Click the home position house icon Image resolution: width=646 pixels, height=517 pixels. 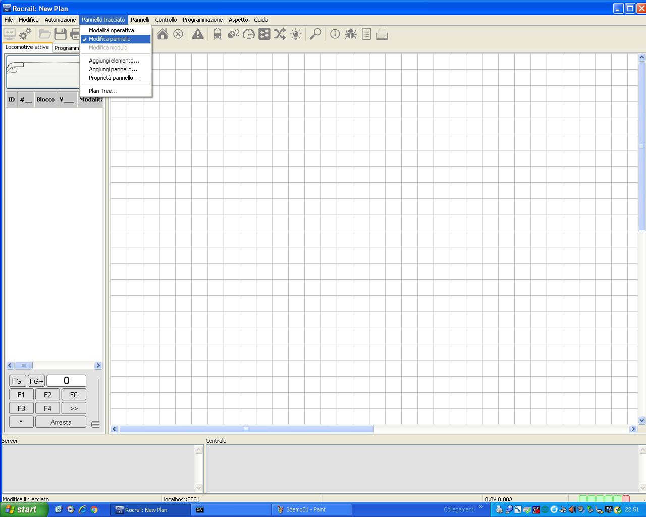tap(163, 34)
